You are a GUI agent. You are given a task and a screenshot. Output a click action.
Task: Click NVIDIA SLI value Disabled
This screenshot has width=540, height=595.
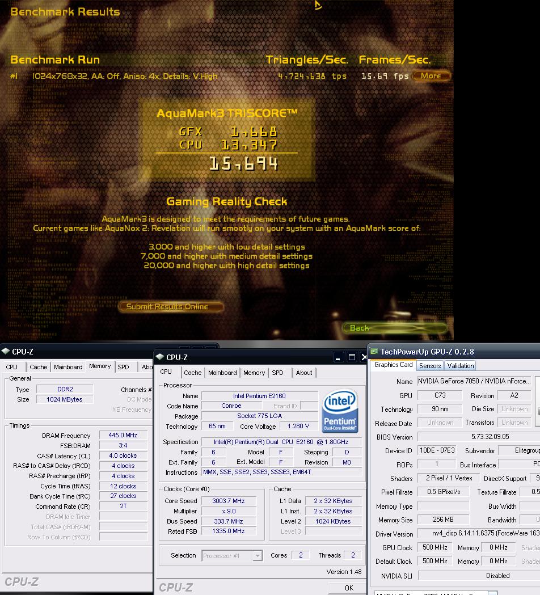(x=480, y=576)
